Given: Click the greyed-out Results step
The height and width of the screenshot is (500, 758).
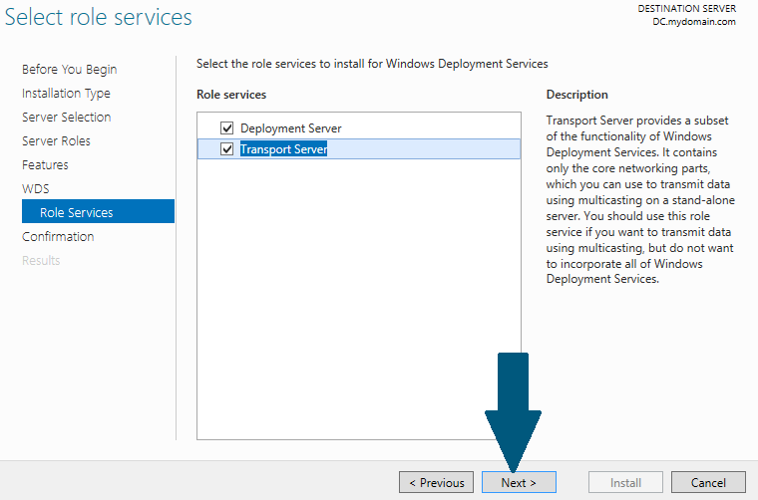Looking at the screenshot, I should [41, 261].
